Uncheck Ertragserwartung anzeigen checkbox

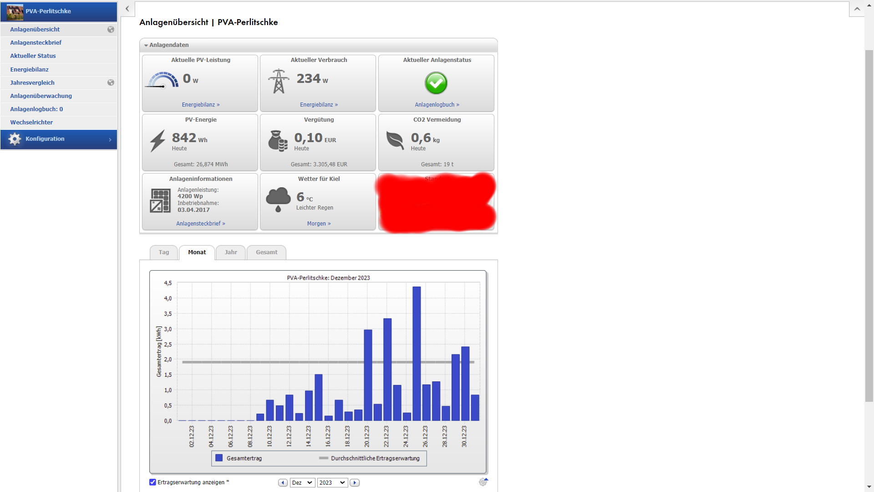click(x=153, y=482)
